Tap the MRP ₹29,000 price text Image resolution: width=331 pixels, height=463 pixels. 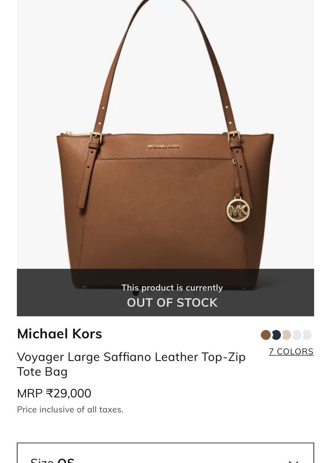[54, 393]
